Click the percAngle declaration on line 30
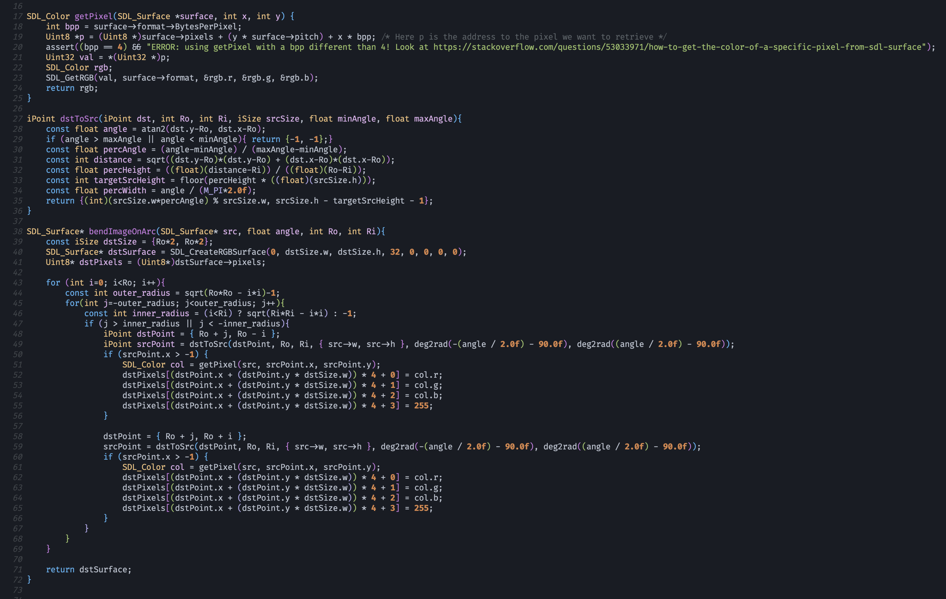 [x=124, y=149]
